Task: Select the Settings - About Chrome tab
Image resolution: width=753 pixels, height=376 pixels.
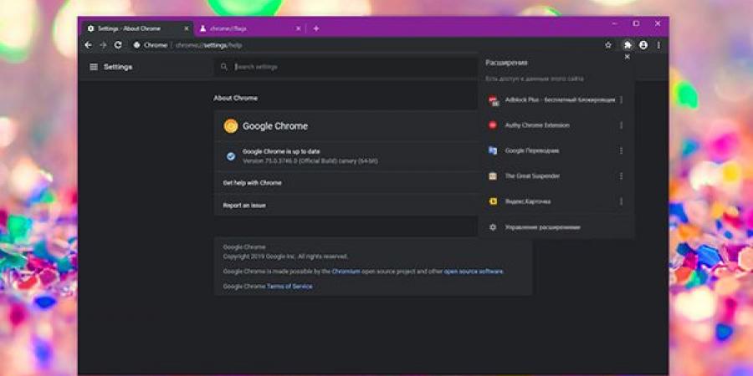Action: point(134,28)
